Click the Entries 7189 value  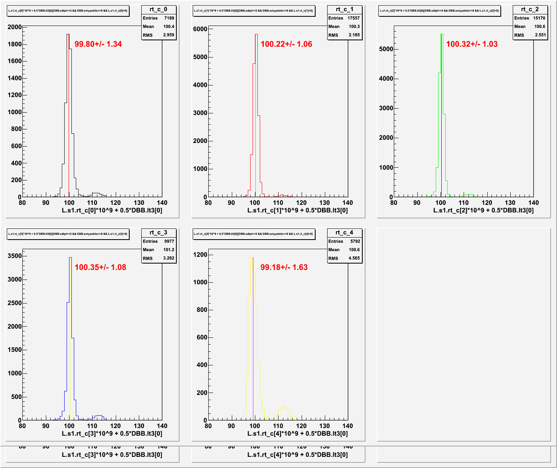[169, 18]
